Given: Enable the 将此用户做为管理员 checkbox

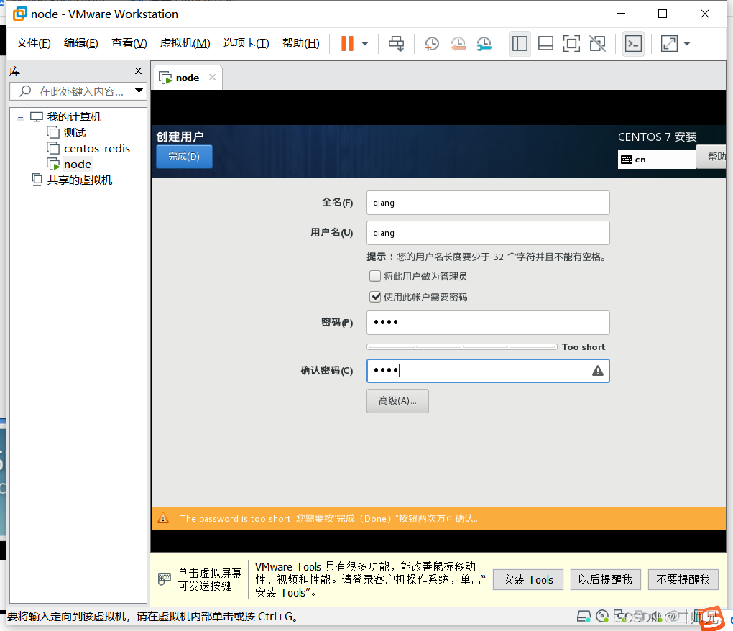Looking at the screenshot, I should coord(375,275).
